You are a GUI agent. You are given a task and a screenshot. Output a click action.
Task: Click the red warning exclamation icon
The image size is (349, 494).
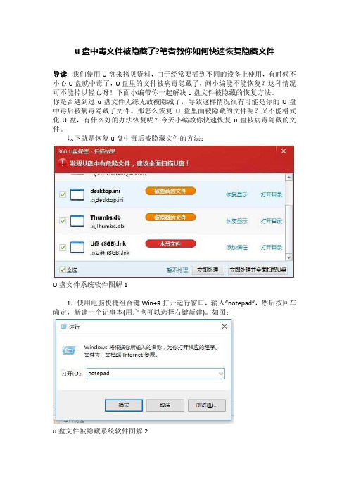click(63, 163)
